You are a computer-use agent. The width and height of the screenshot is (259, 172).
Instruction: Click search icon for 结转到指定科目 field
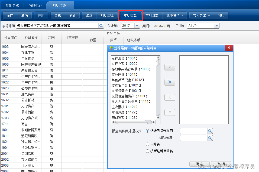210,131
